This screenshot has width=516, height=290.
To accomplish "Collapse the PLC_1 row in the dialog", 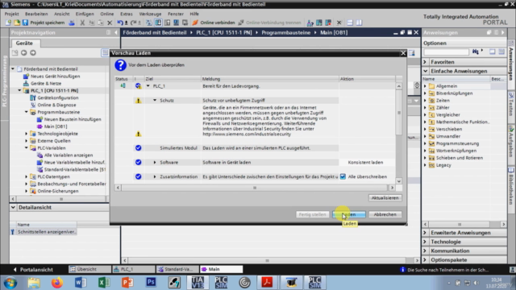I will point(148,86).
